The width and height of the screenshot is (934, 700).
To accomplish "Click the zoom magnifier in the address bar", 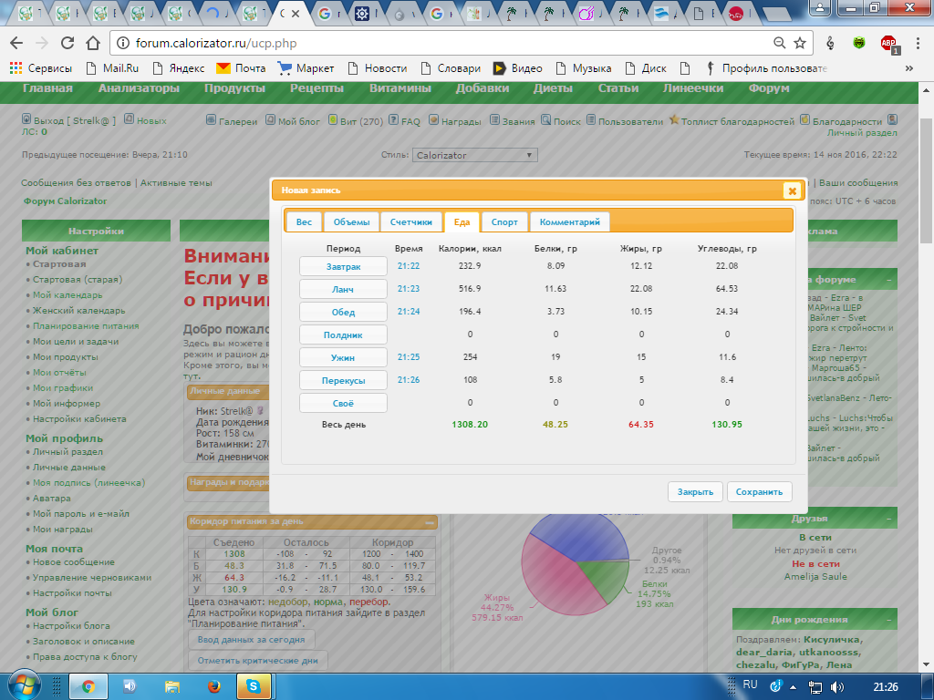I will (779, 43).
